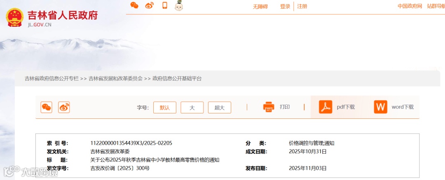Click the 分类 label
The image size is (445, 180).
tap(256, 143)
